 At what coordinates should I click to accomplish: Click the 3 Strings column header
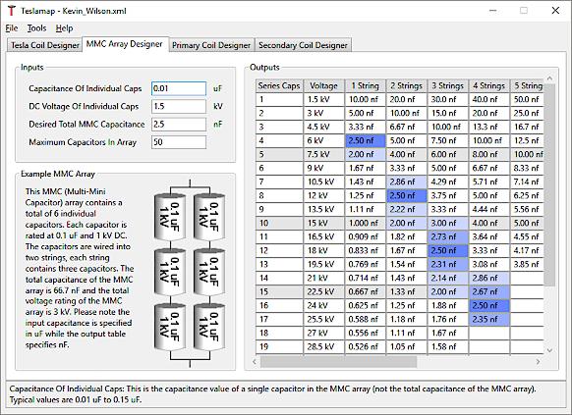point(448,86)
